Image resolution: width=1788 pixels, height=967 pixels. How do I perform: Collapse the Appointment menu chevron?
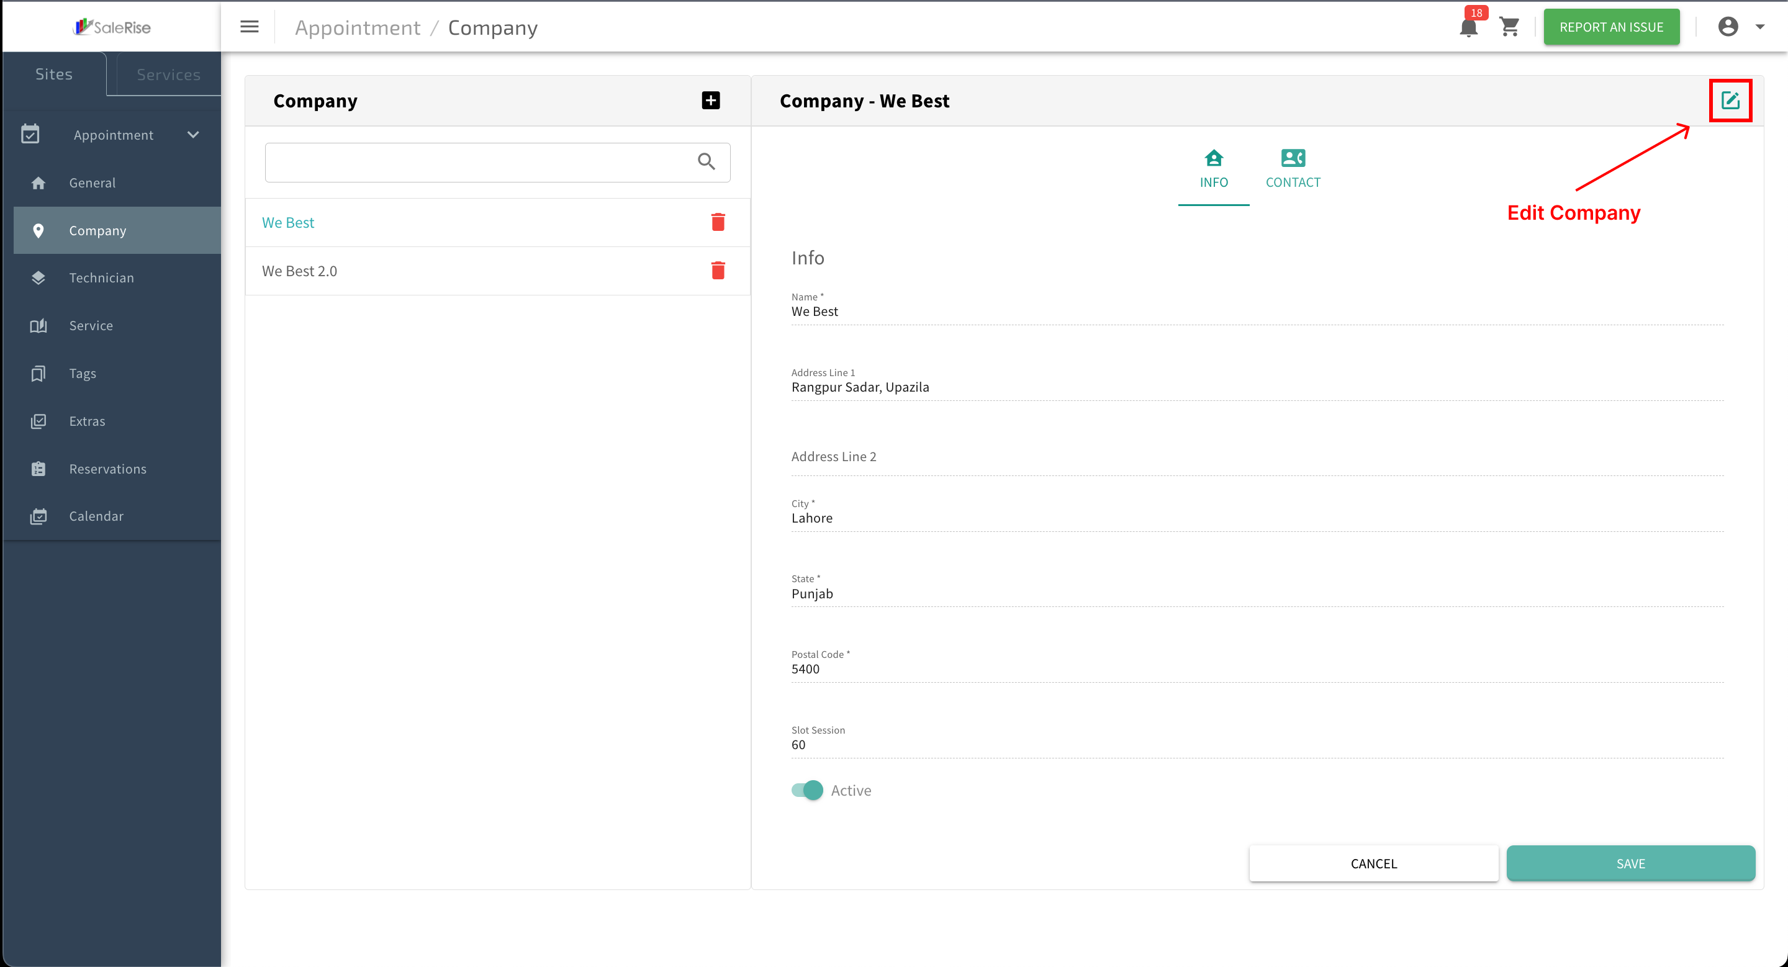(x=193, y=135)
